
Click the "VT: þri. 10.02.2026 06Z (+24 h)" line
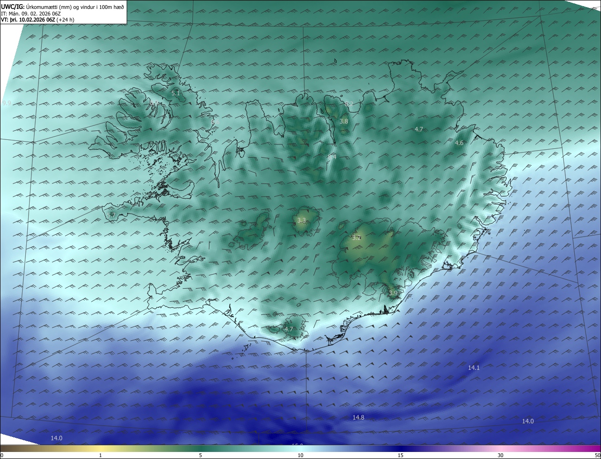[x=37, y=20]
